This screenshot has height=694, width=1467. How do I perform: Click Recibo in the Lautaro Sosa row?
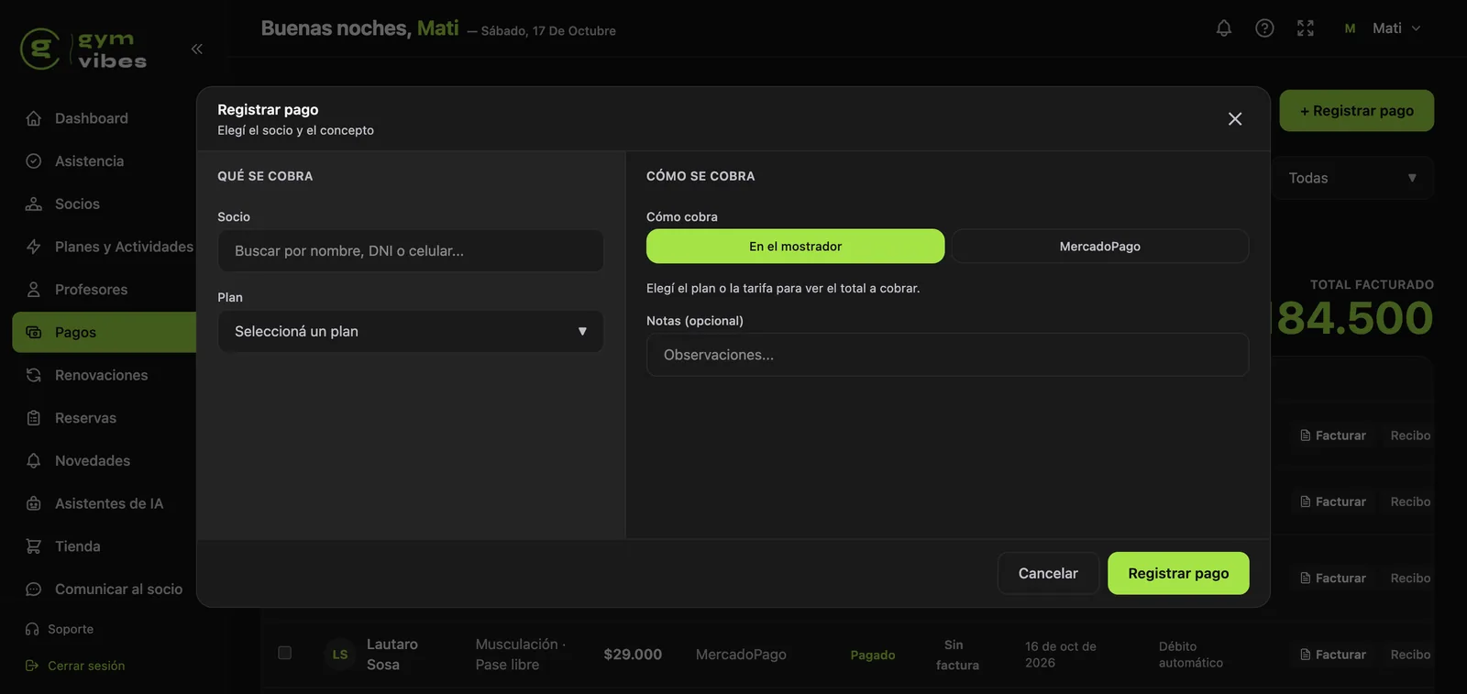click(1410, 655)
